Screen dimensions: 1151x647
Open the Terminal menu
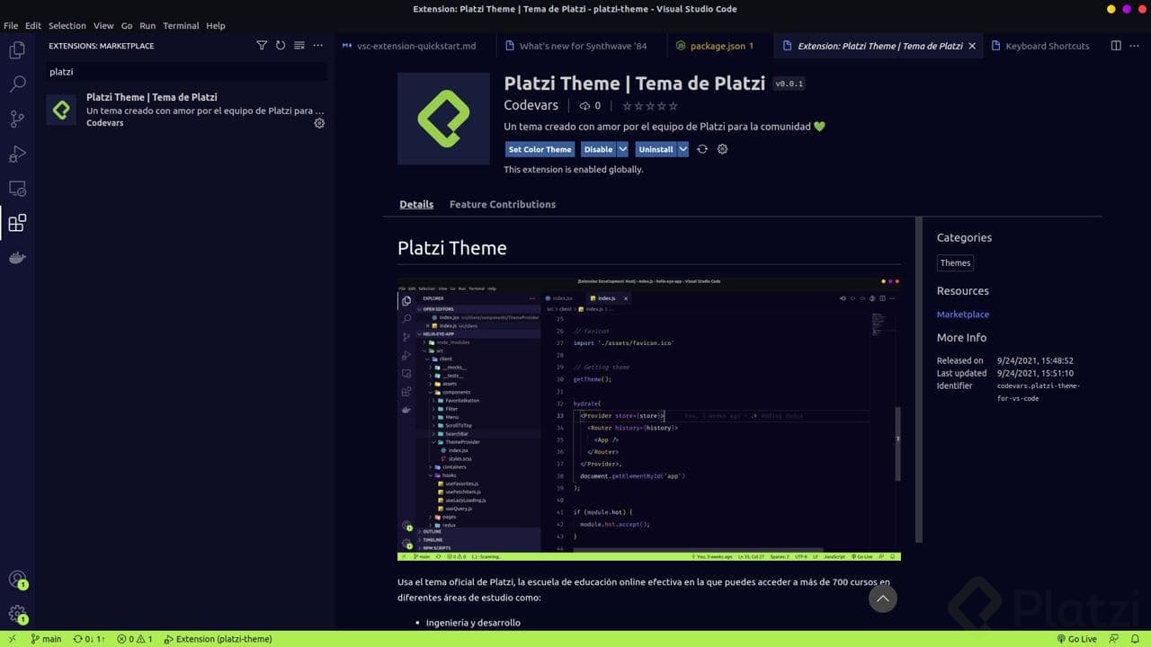[181, 26]
